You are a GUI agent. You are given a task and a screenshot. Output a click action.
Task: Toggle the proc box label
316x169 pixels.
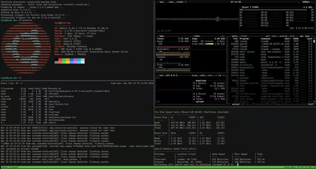234,36
